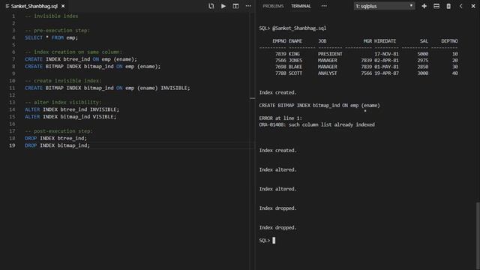Switch to the PROBLEMS panel tab
Image resolution: width=480 pixels, height=270 pixels.
tap(273, 6)
